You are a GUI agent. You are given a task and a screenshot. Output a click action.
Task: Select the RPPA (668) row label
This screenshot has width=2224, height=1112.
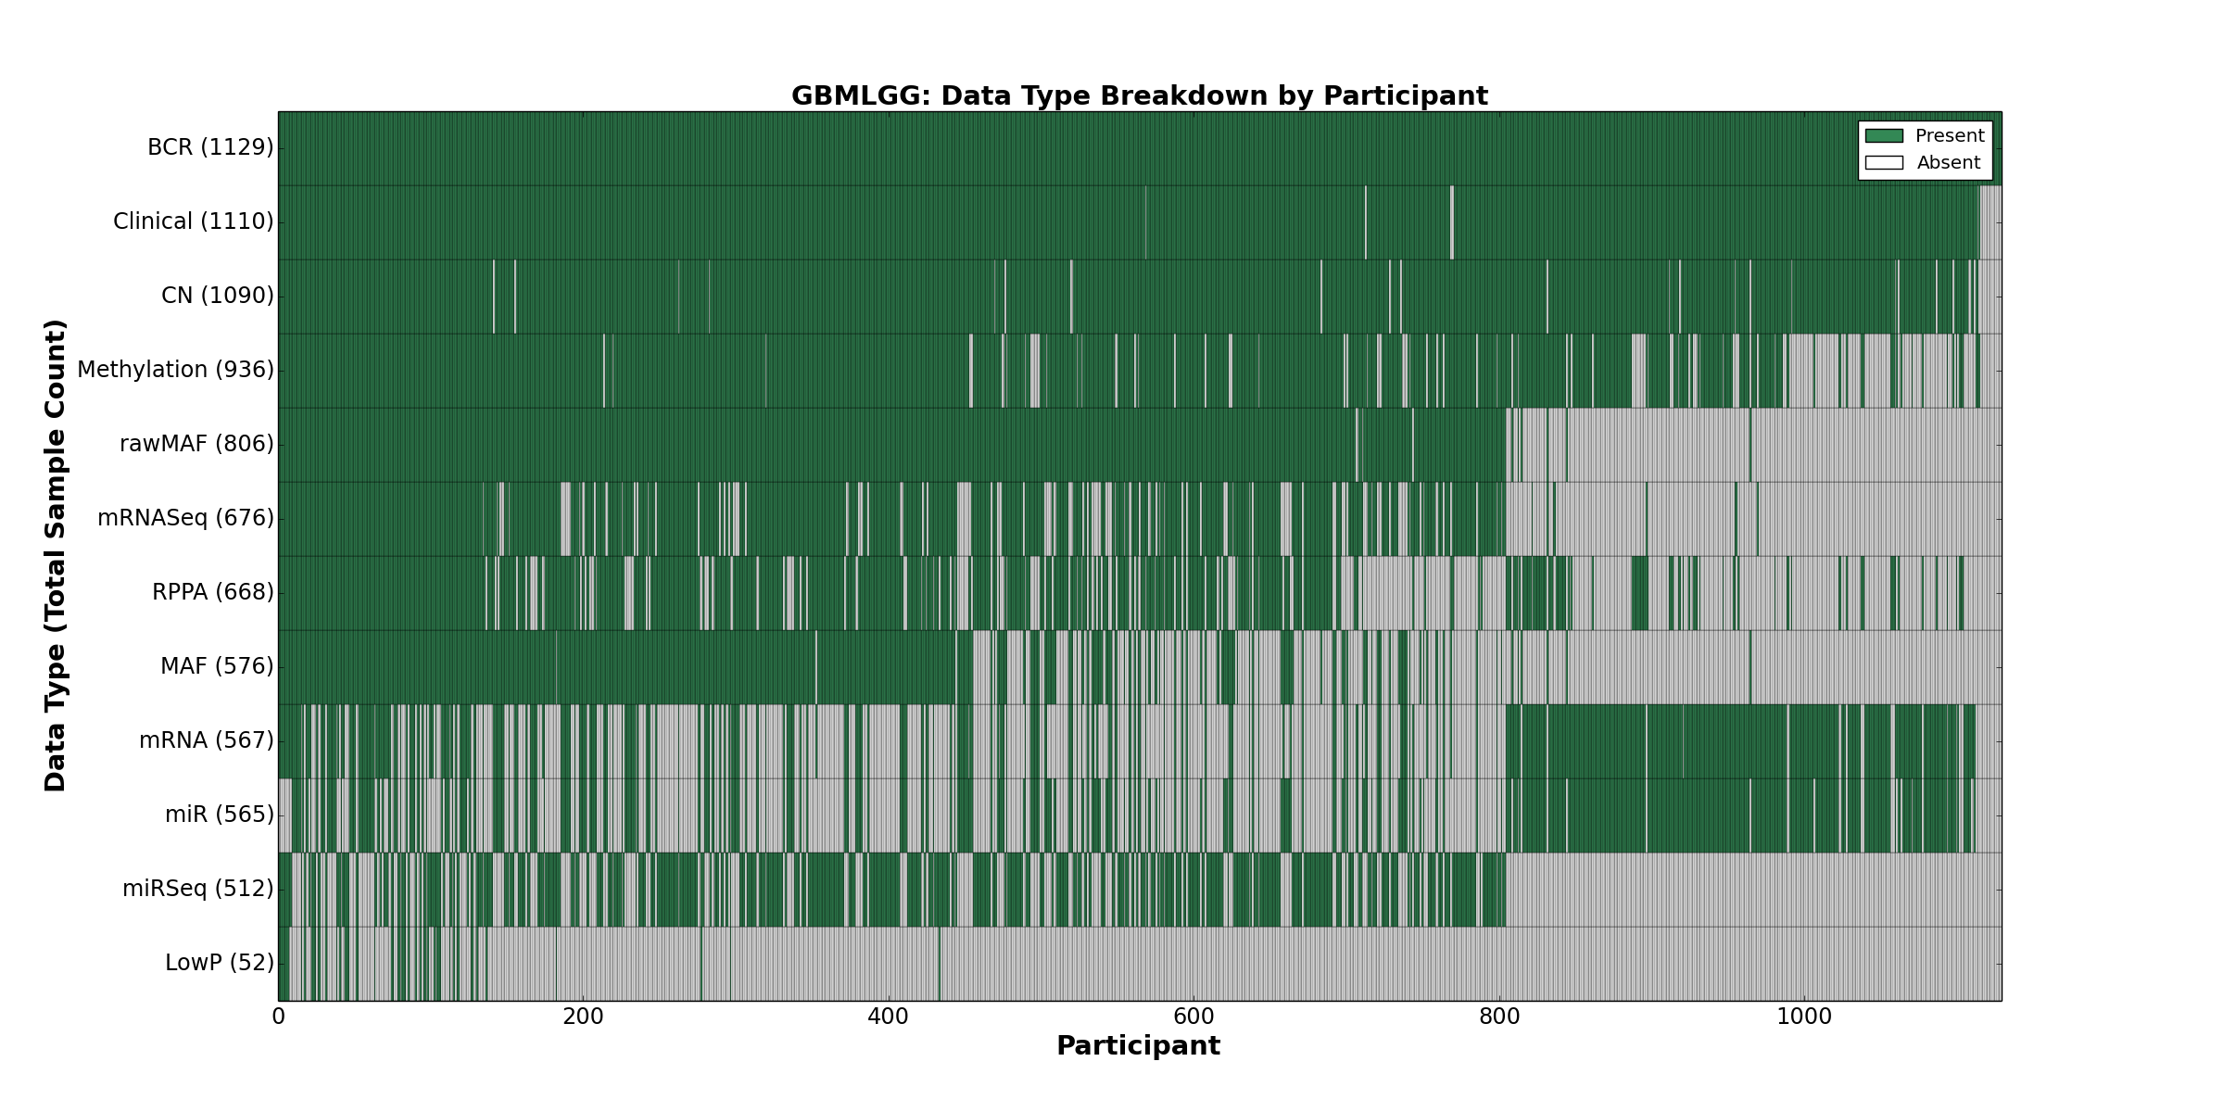[x=212, y=592]
